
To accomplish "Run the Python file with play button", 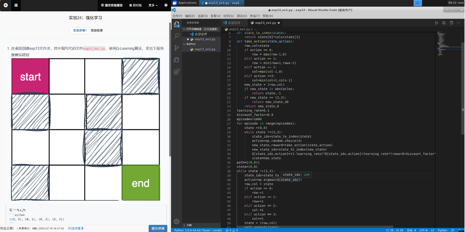I will pos(436,23).
